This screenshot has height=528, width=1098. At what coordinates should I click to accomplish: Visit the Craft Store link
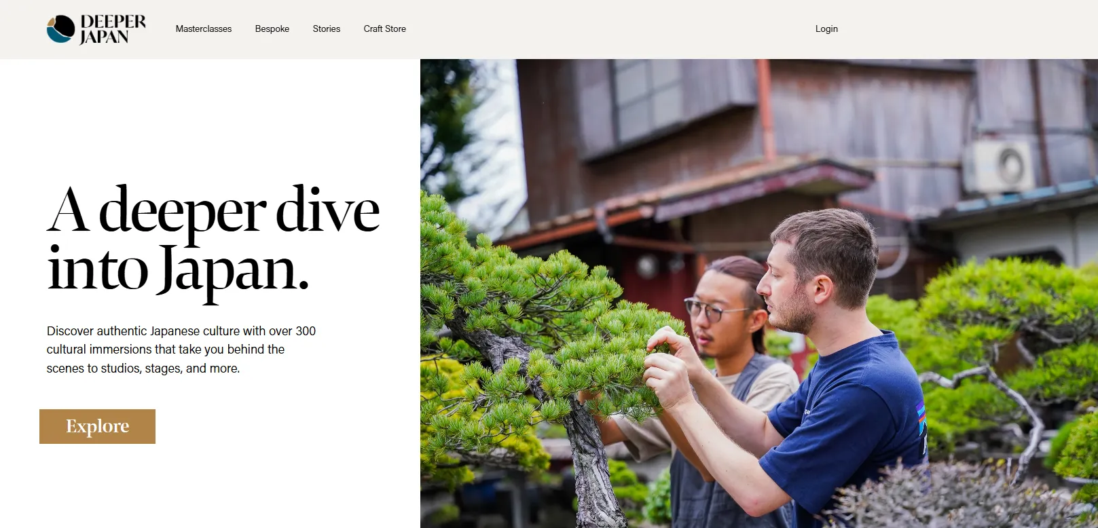tap(385, 29)
